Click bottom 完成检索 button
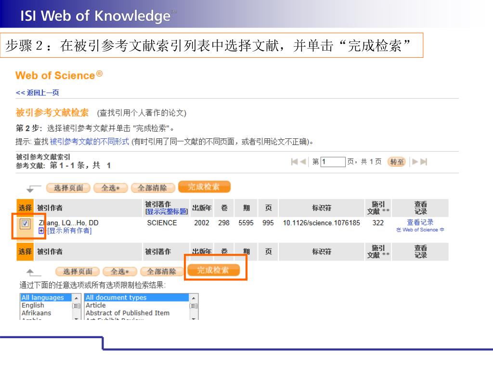 (x=213, y=270)
